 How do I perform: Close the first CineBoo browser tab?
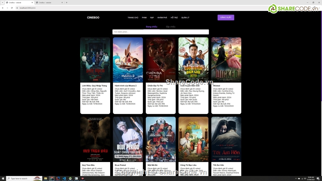point(32,2)
